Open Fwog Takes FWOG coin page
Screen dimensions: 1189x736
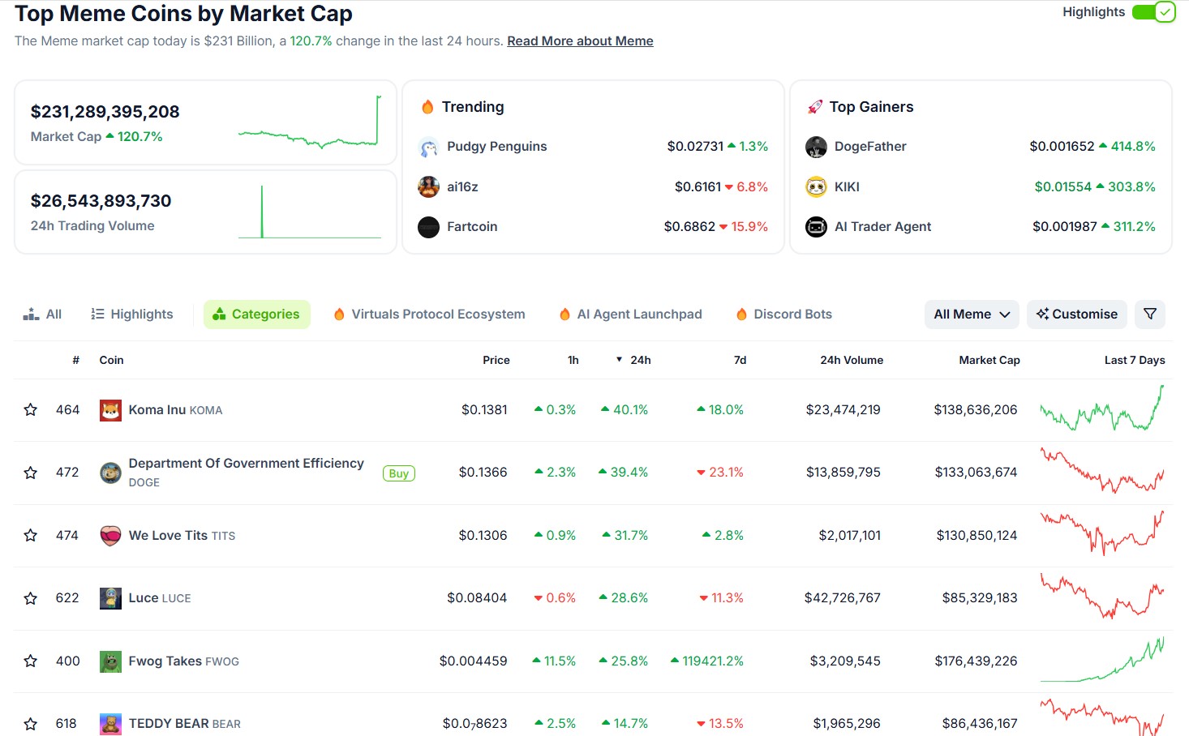[184, 661]
